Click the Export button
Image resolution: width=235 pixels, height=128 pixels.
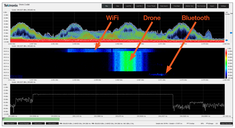click(x=212, y=6)
